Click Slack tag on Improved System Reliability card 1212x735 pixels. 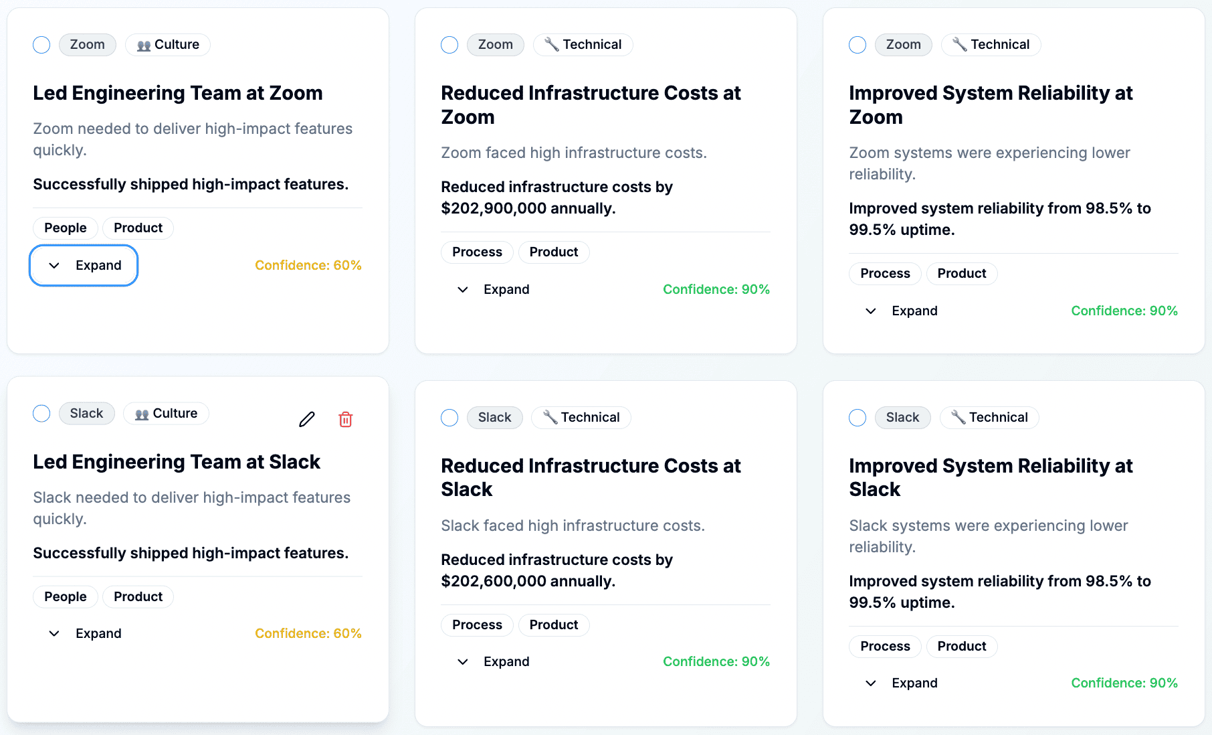click(x=903, y=418)
